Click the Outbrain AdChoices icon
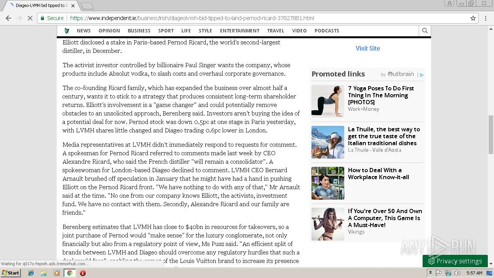 (422, 75)
